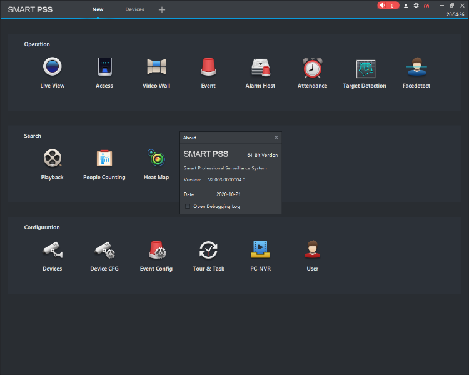Screen dimensions: 469x375
Task: Minimize the SMART PPS window
Action: pyautogui.click(x=441, y=6)
